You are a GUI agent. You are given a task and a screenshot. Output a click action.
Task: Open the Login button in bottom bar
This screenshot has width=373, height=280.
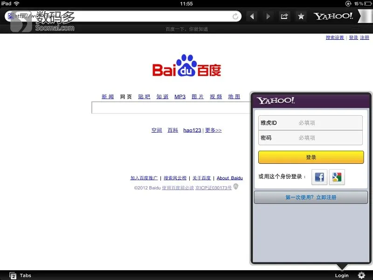[342, 275]
